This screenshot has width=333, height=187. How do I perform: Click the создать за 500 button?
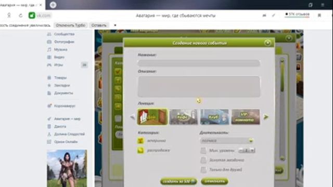[178, 181]
